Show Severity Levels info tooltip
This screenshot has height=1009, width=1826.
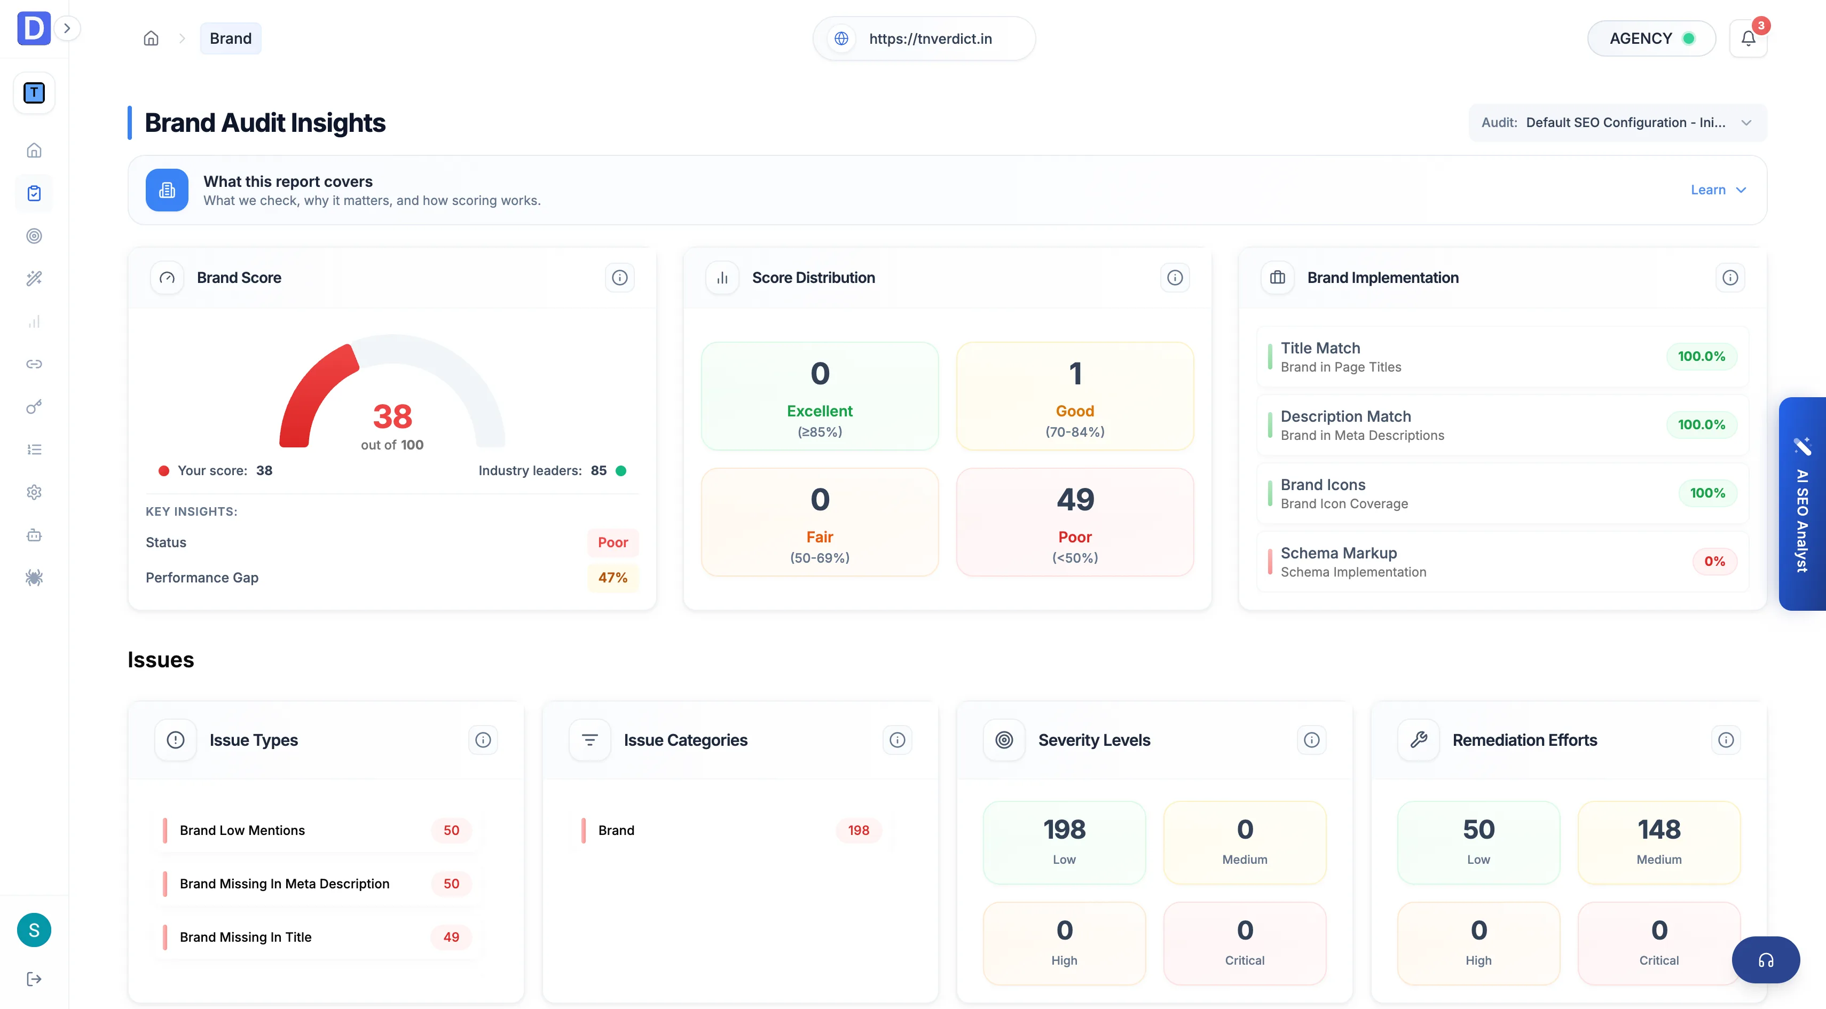(x=1311, y=740)
